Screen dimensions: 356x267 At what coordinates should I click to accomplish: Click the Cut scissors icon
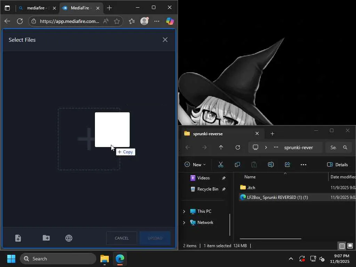[220, 164]
